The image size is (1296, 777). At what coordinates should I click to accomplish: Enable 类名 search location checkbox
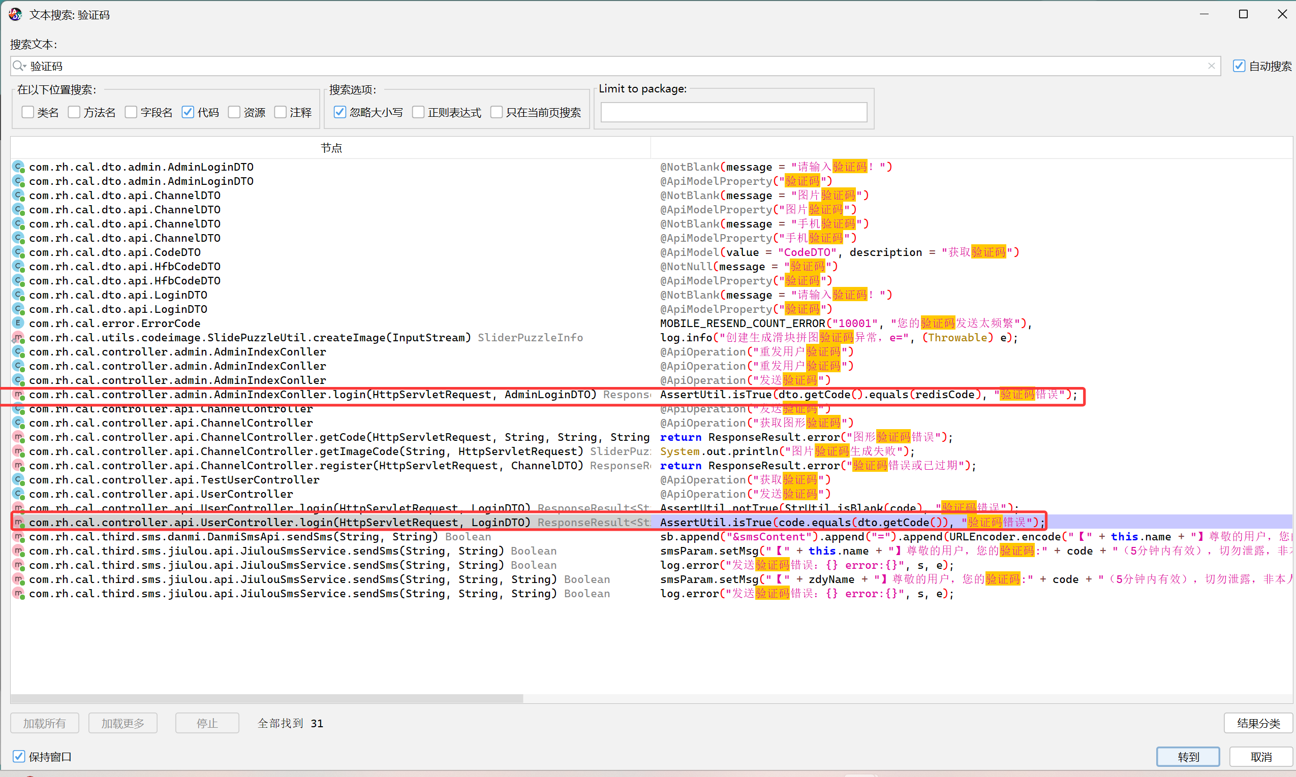pos(28,112)
